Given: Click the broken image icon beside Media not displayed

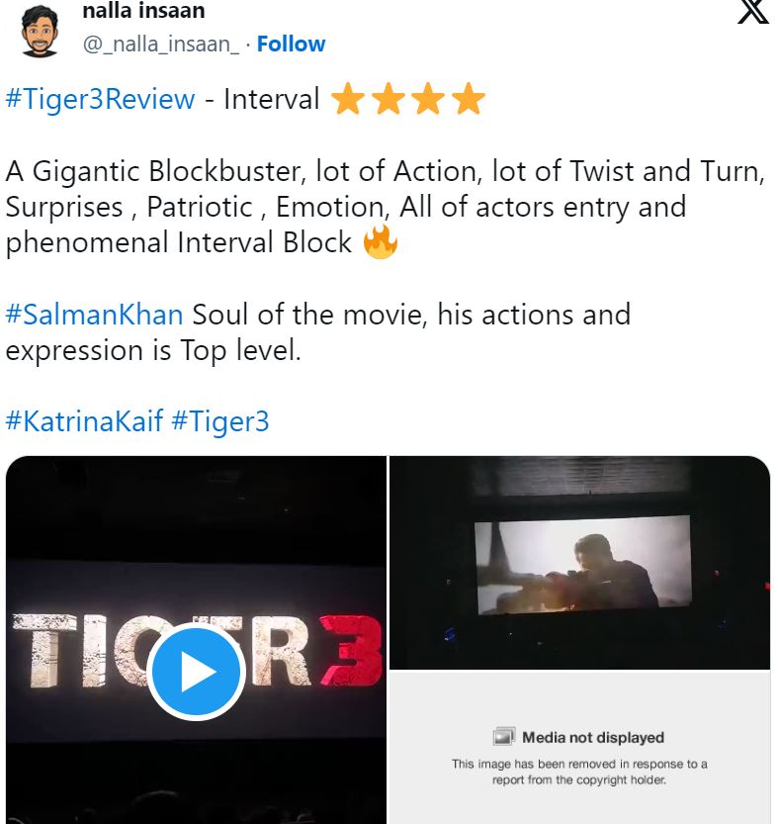Looking at the screenshot, I should coord(504,737).
